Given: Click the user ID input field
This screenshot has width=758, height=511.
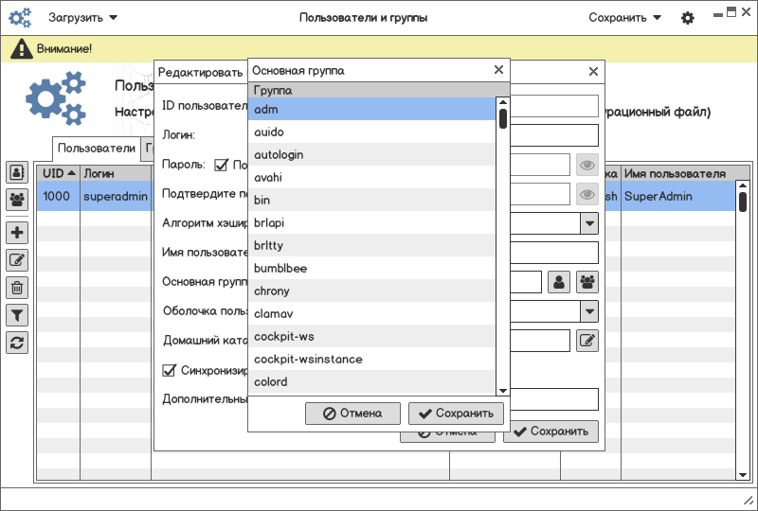Looking at the screenshot, I should [x=554, y=106].
